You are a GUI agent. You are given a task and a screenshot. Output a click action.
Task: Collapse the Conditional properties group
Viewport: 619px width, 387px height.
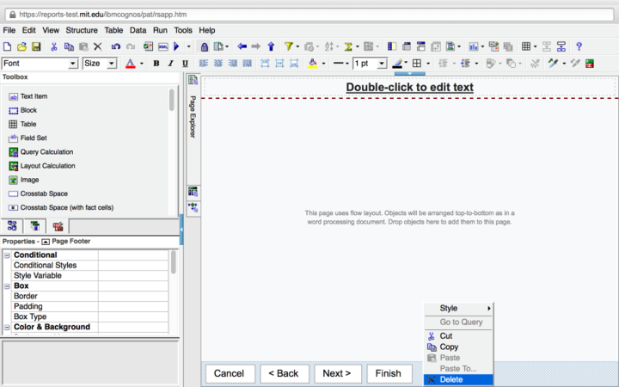[x=8, y=255]
